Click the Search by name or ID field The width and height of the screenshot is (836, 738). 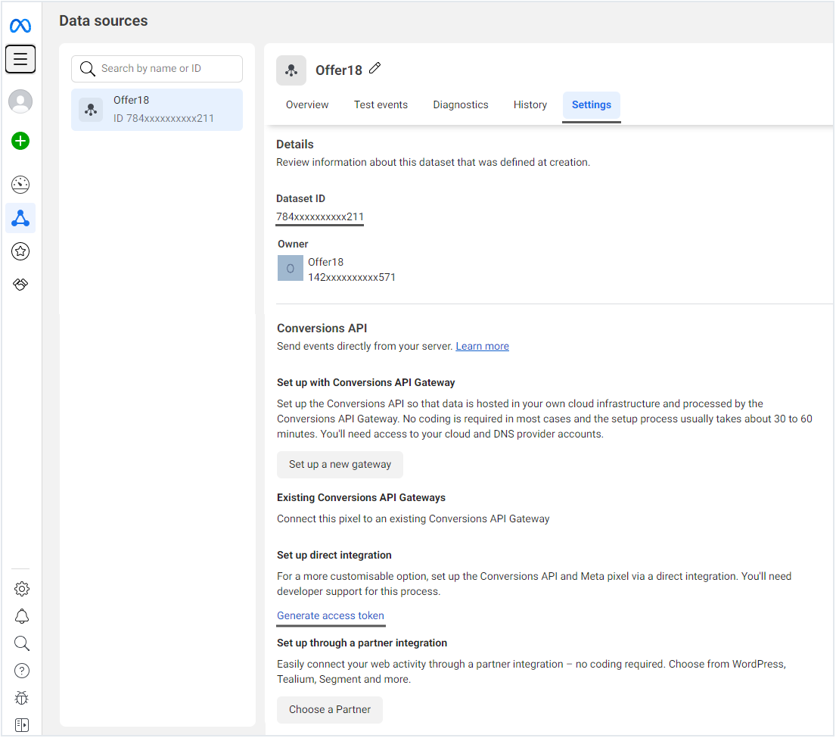pyautogui.click(x=166, y=69)
